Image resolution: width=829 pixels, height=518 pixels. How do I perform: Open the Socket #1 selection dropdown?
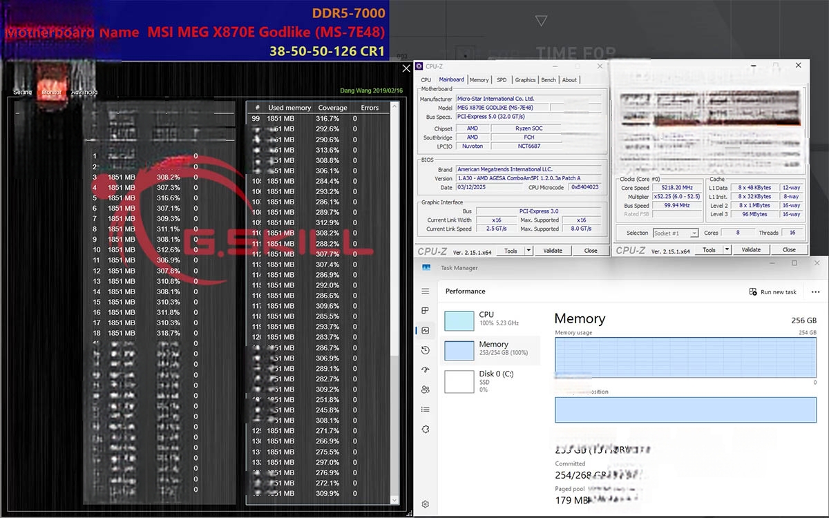click(x=676, y=233)
